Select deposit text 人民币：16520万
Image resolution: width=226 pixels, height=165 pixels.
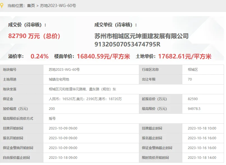point(62,99)
